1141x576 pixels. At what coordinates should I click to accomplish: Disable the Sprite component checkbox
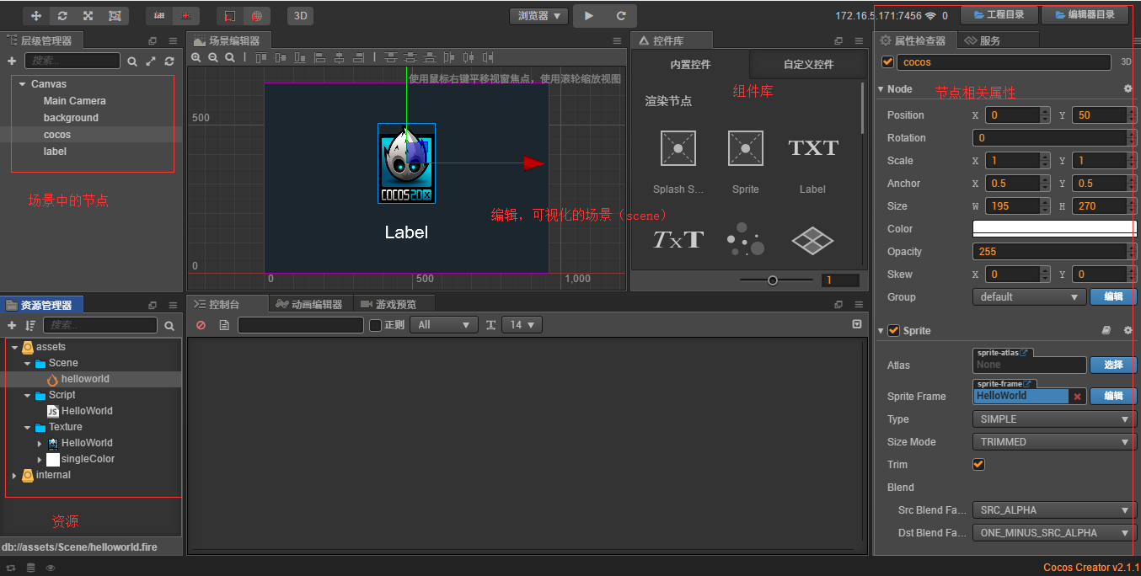point(893,331)
